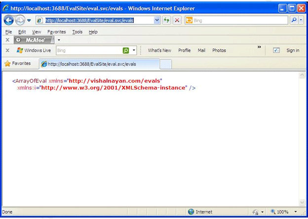Image resolution: width=308 pixels, height=219 pixels.
Task: Close the McAfee toolbar
Action: pos(7,40)
